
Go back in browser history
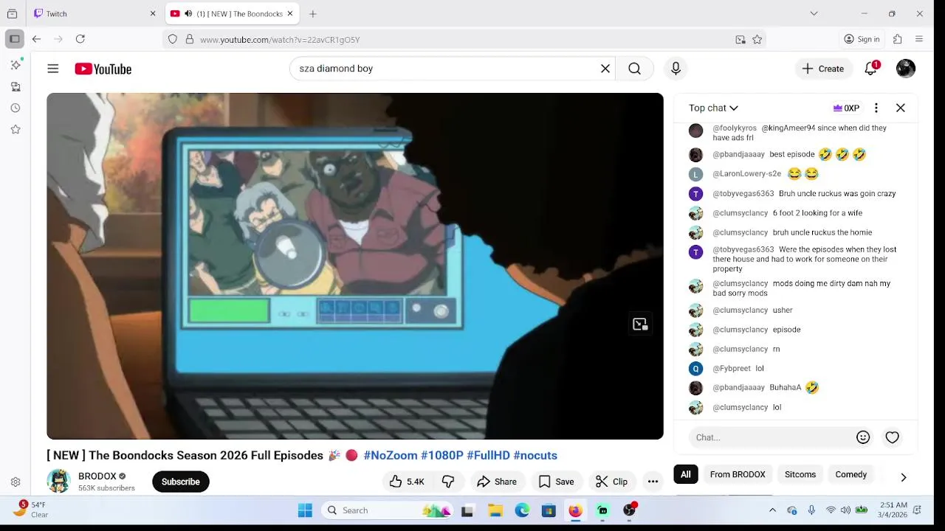pos(36,39)
